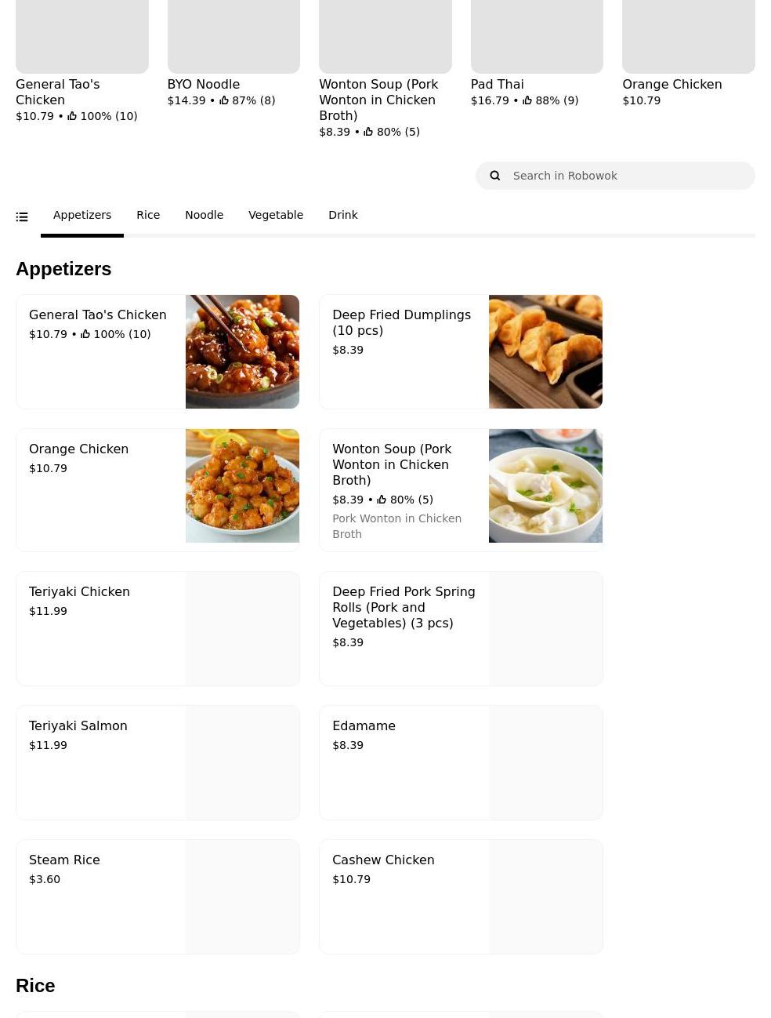Select the Appetizers tab
This screenshot has height=1018, width=771.
82,215
